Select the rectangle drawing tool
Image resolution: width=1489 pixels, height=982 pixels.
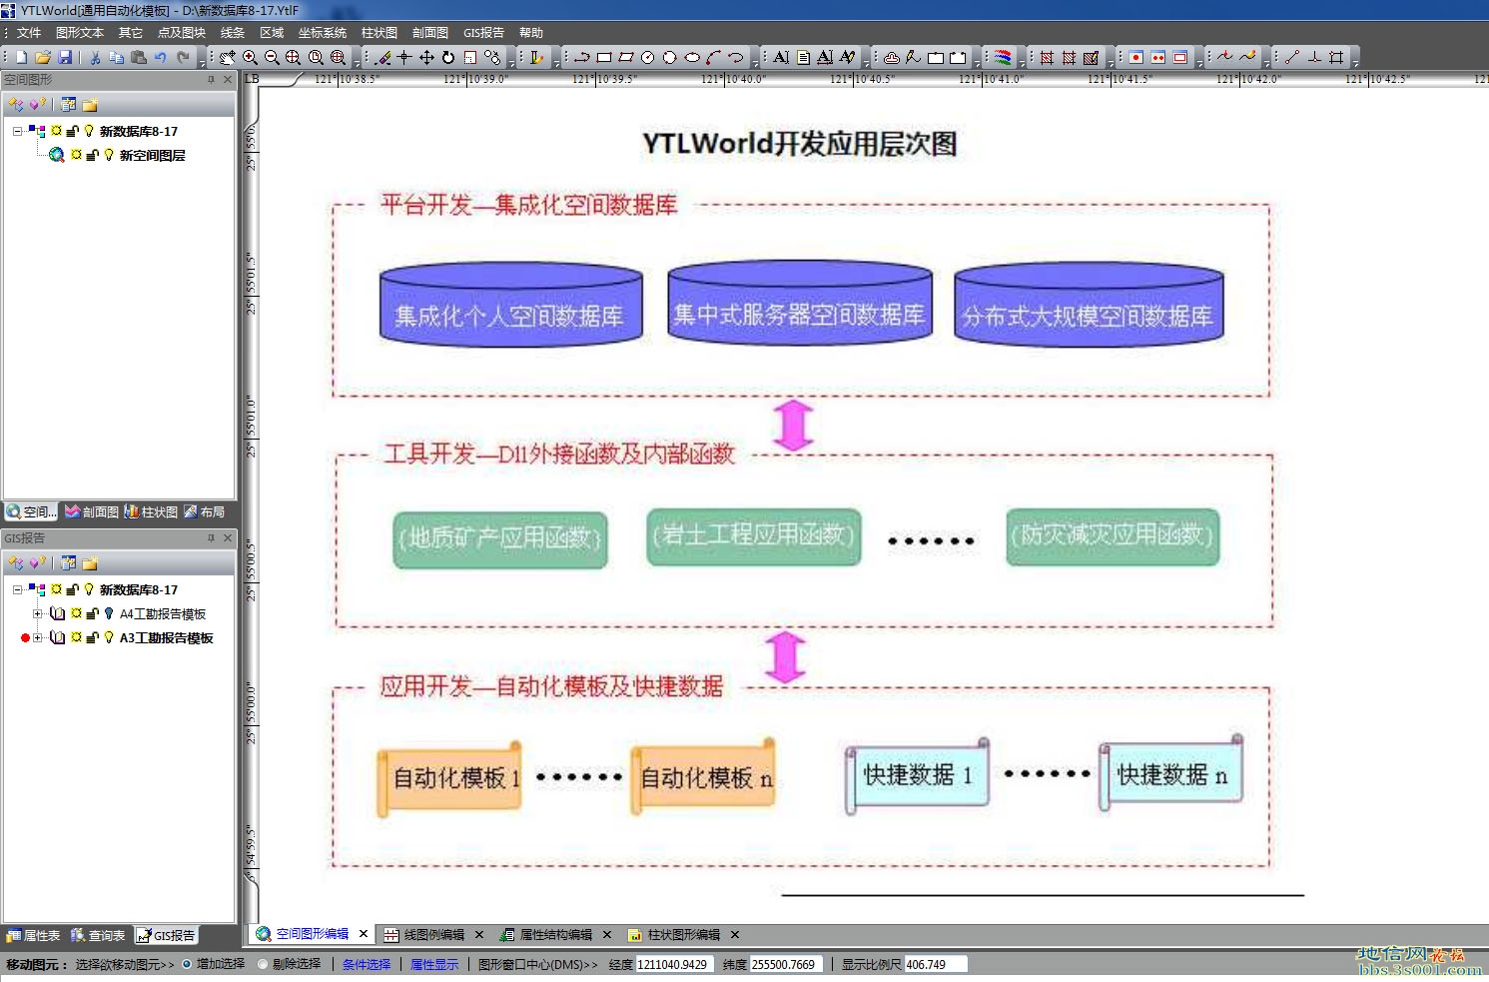click(604, 58)
